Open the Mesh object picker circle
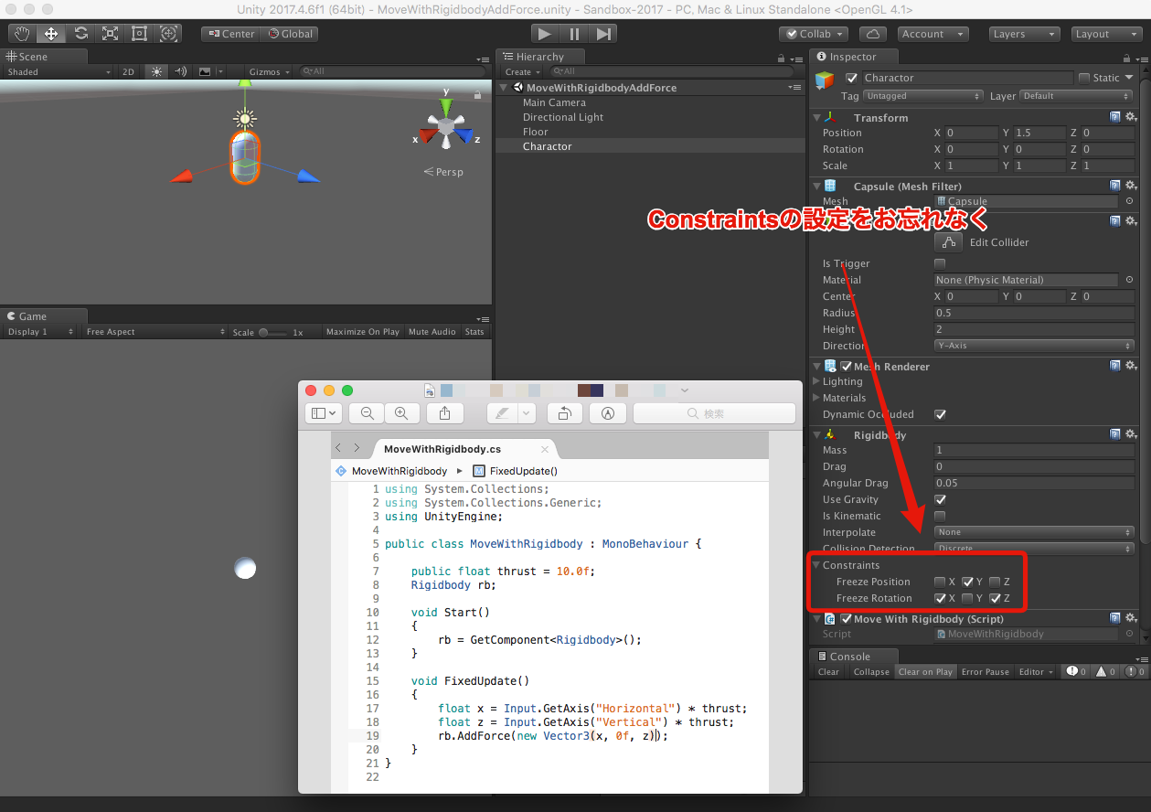The width and height of the screenshot is (1151, 812). 1129,201
